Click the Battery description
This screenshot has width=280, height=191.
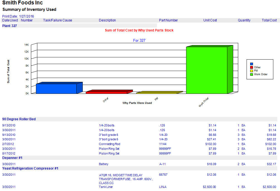tap(104, 164)
